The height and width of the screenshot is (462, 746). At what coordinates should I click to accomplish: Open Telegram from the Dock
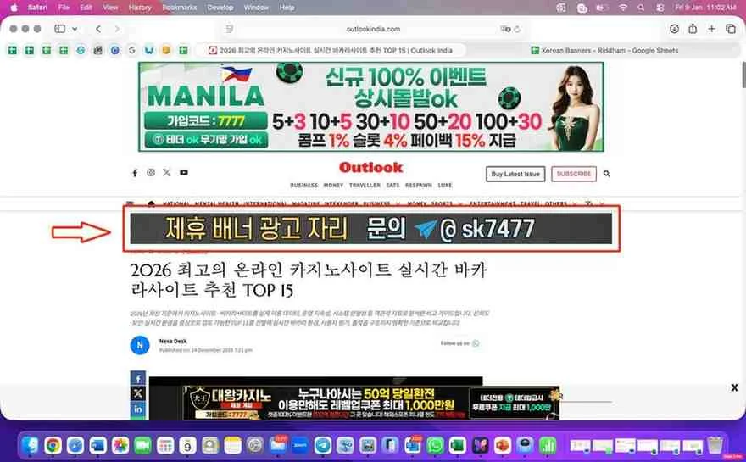coord(323,444)
